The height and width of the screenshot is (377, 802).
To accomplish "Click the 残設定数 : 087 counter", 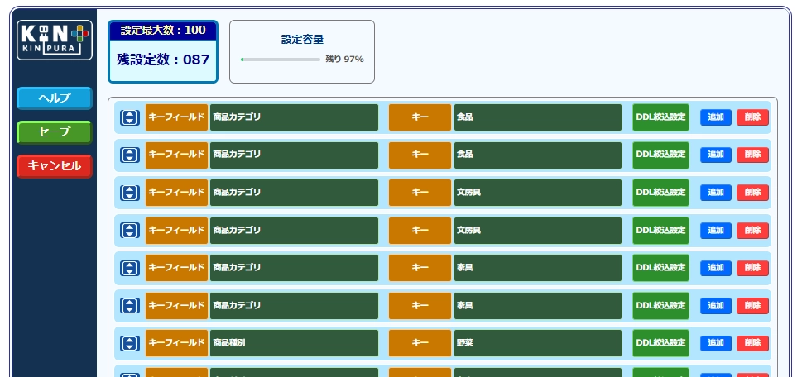I will coord(163,60).
